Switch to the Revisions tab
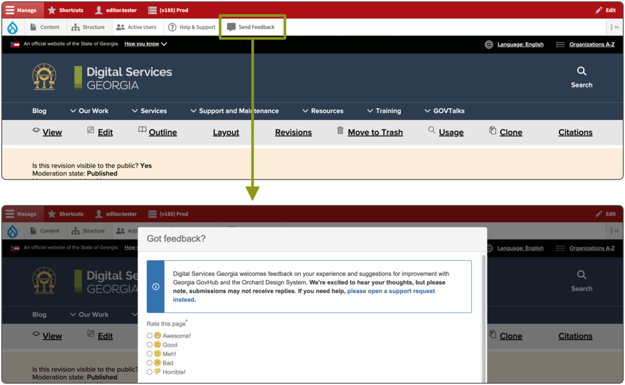 (x=293, y=132)
